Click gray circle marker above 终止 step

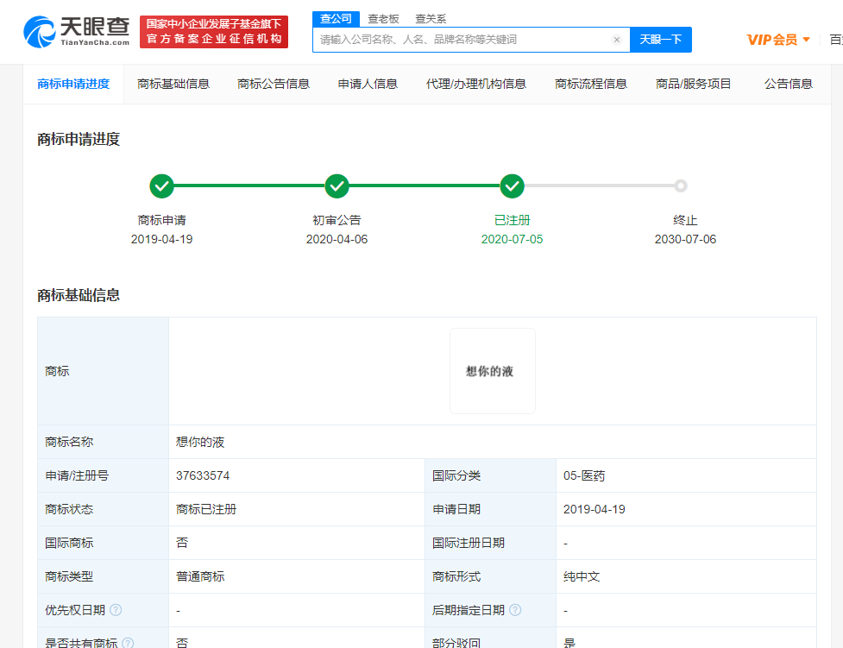point(682,186)
